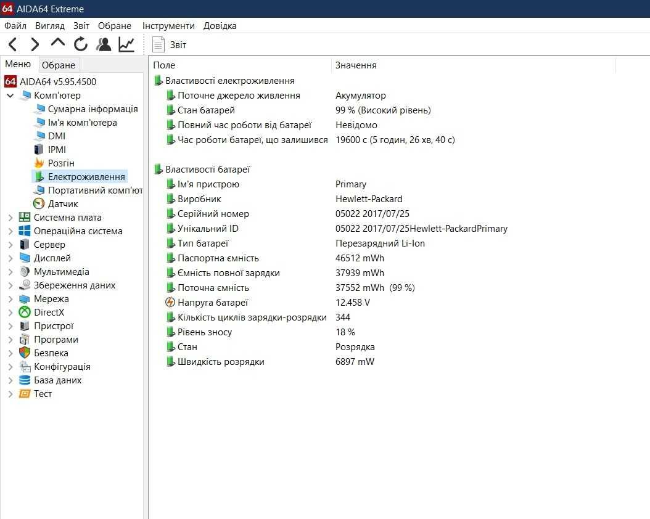Click the shield icon beside Безпека
The width and height of the screenshot is (650, 519).
(25, 353)
